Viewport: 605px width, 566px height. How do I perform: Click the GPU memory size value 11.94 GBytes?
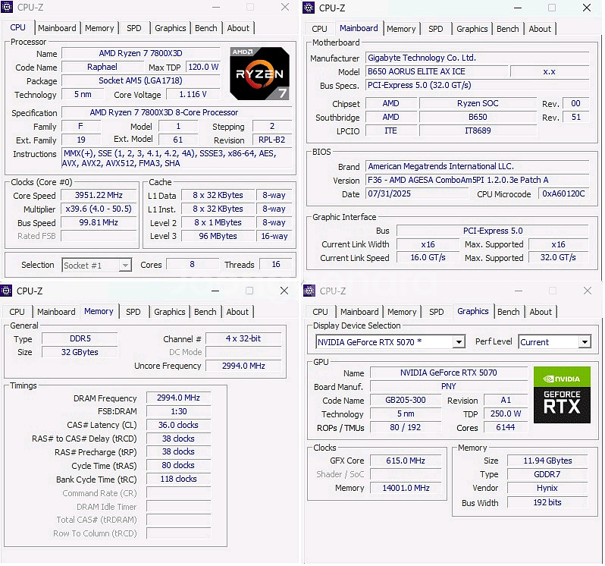coord(547,461)
